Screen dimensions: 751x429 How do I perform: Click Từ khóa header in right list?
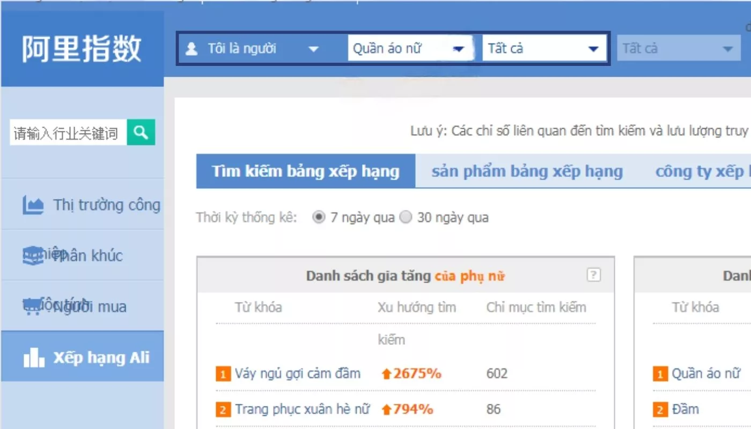point(695,307)
